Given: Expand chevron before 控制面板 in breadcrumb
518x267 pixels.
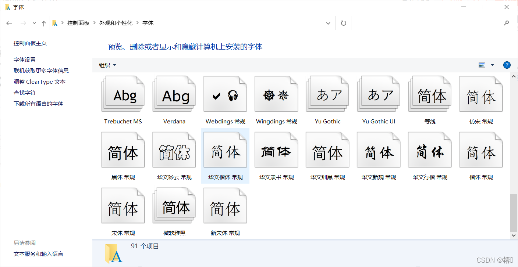Looking at the screenshot, I should 63,23.
